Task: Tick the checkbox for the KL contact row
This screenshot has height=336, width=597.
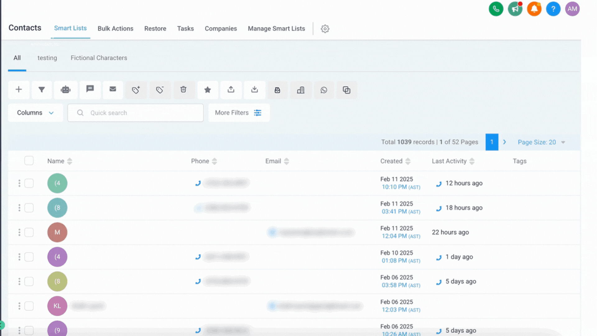Action: tap(29, 306)
